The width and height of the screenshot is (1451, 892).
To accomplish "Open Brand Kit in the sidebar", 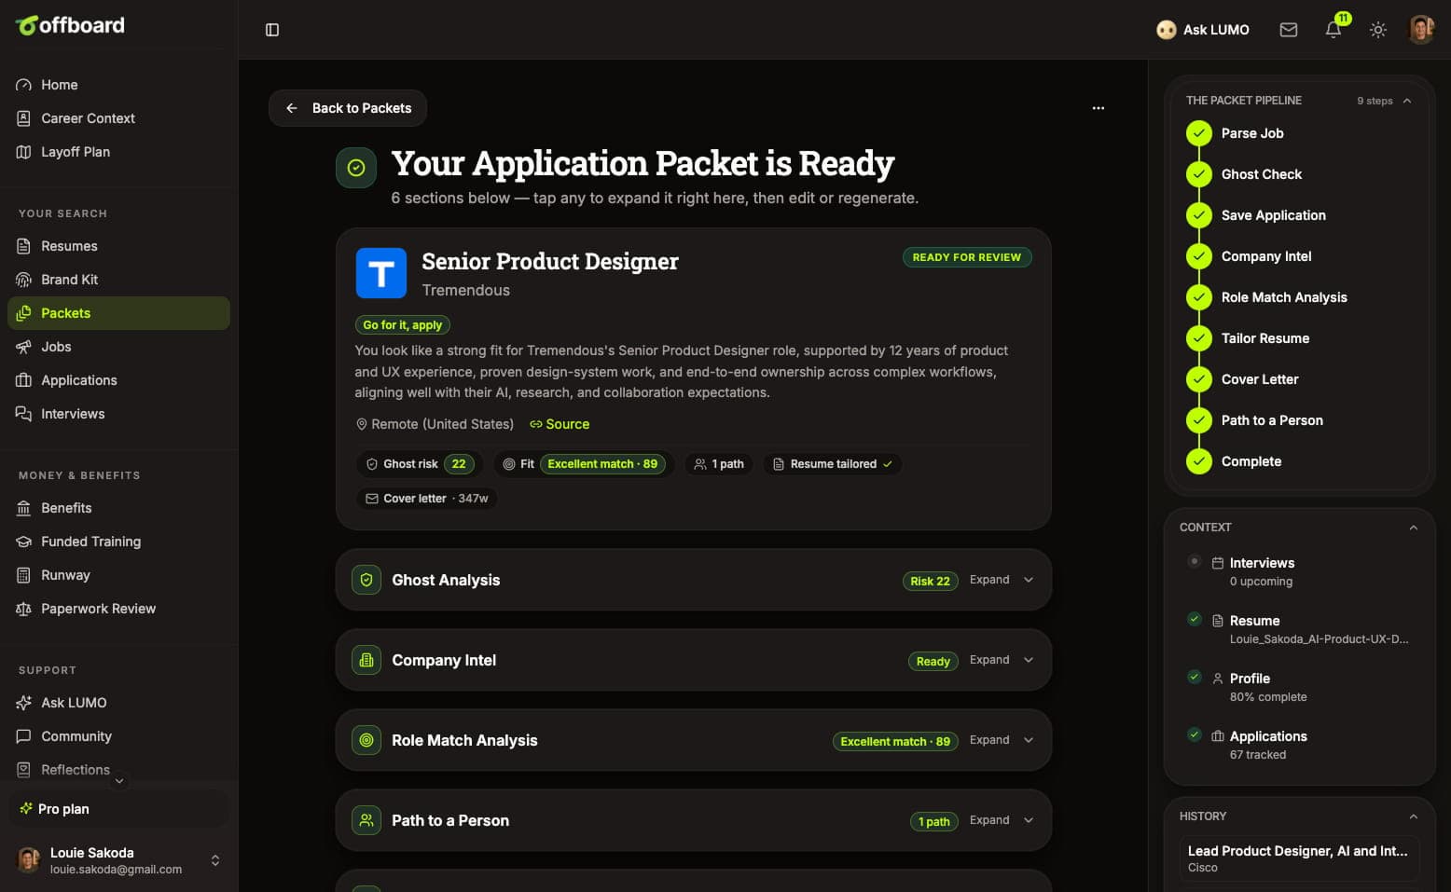I will (118, 280).
